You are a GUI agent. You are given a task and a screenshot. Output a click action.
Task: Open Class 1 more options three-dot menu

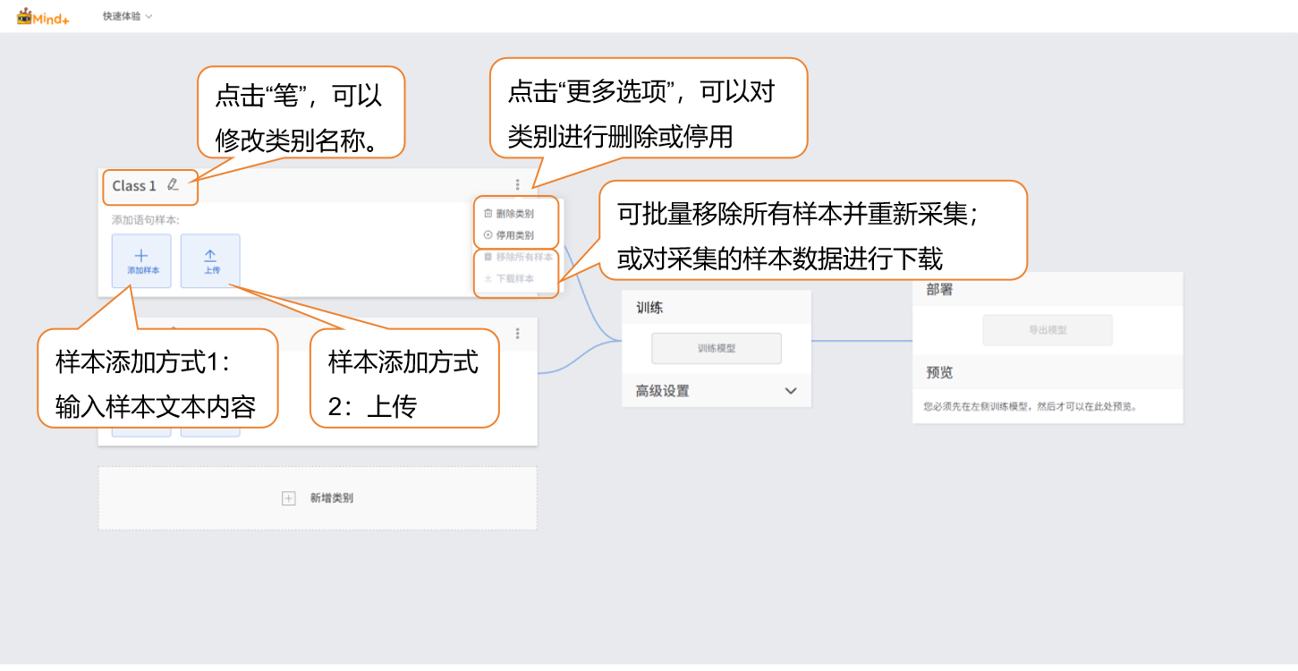click(517, 185)
